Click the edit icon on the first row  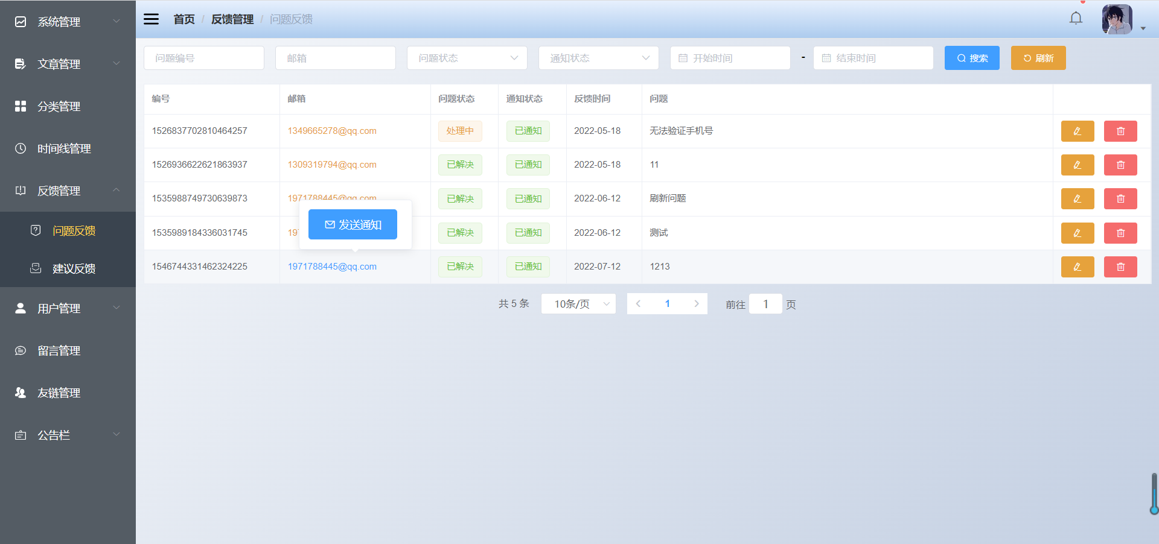pos(1077,131)
